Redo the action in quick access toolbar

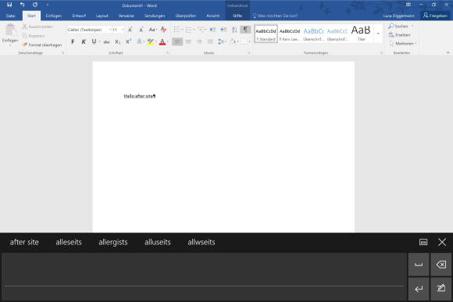tap(35, 5)
